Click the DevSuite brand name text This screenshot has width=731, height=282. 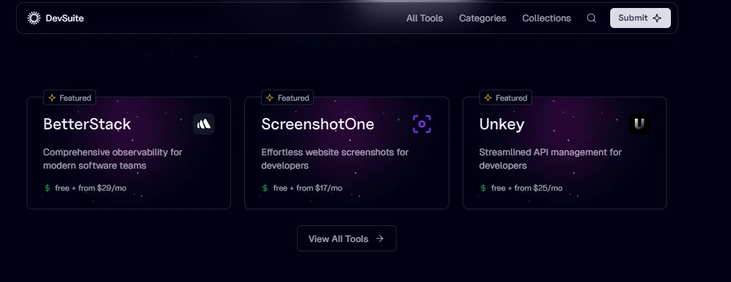click(x=65, y=18)
